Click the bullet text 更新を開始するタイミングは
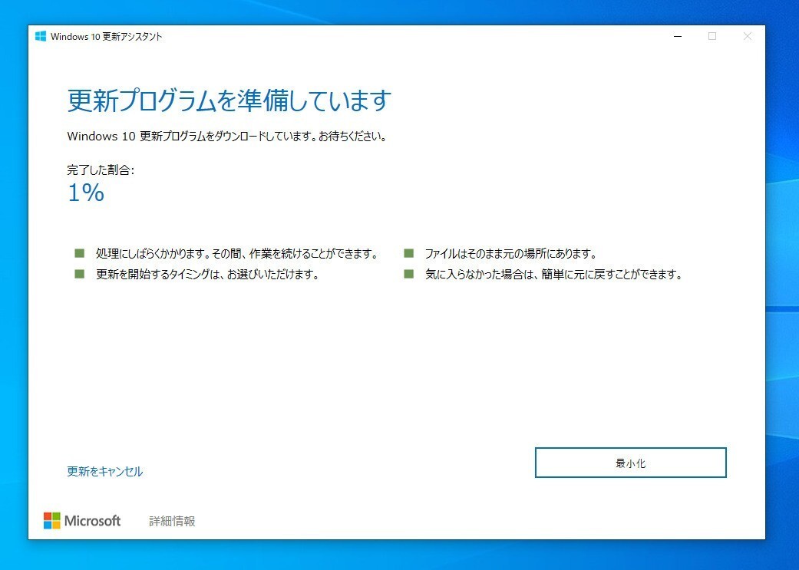This screenshot has width=799, height=570. pos(207,274)
